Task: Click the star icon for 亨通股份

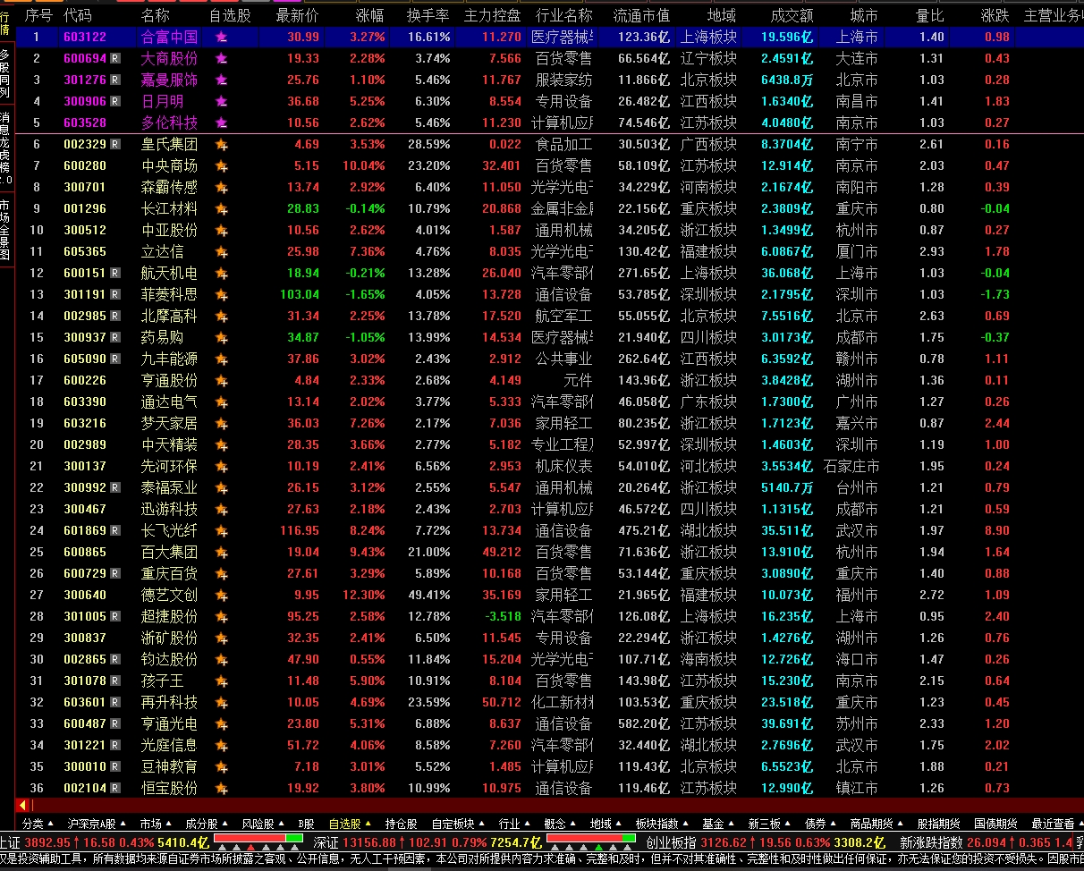Action: click(x=222, y=380)
